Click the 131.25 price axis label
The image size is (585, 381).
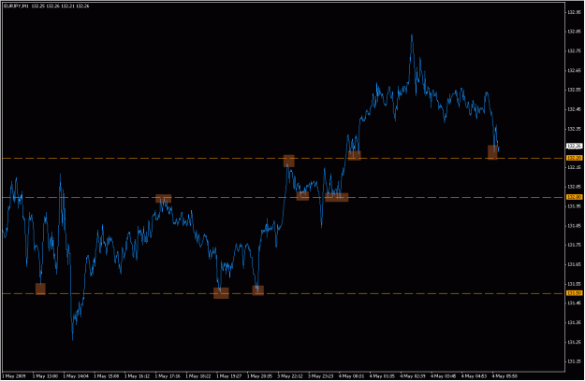pos(574,342)
